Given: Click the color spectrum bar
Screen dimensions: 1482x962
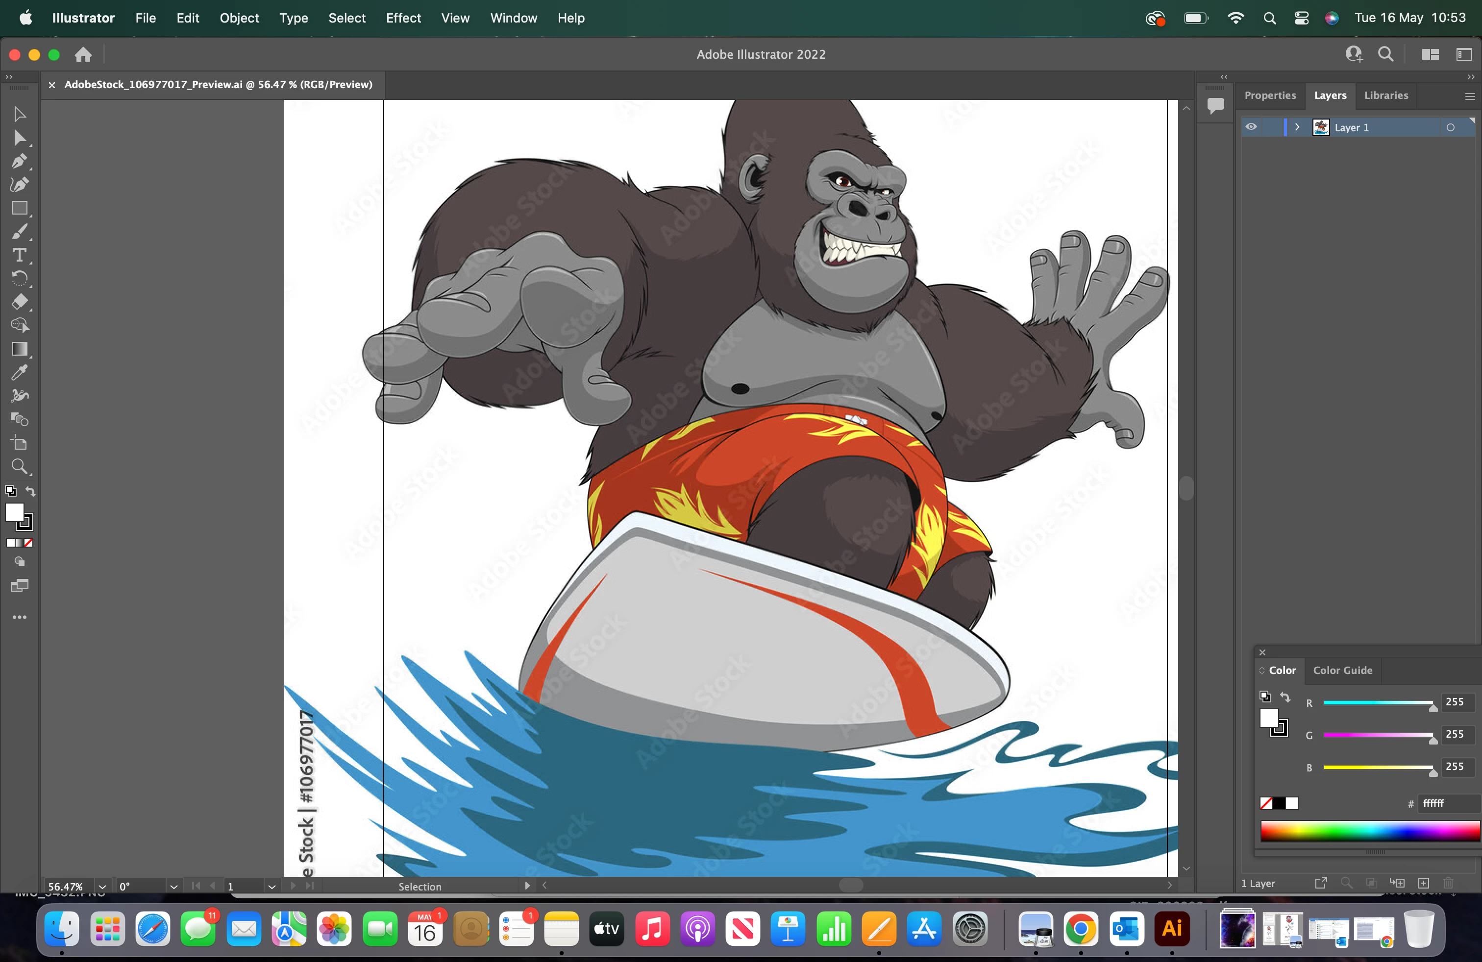Looking at the screenshot, I should coord(1369,831).
